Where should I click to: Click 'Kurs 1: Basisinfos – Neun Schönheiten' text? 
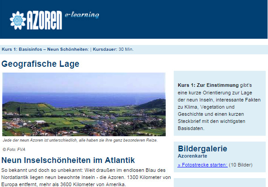click(45, 49)
